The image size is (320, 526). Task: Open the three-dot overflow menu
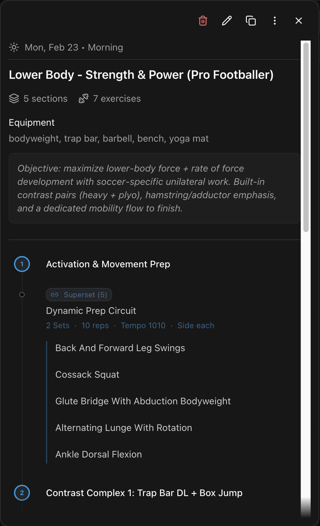pyautogui.click(x=274, y=21)
